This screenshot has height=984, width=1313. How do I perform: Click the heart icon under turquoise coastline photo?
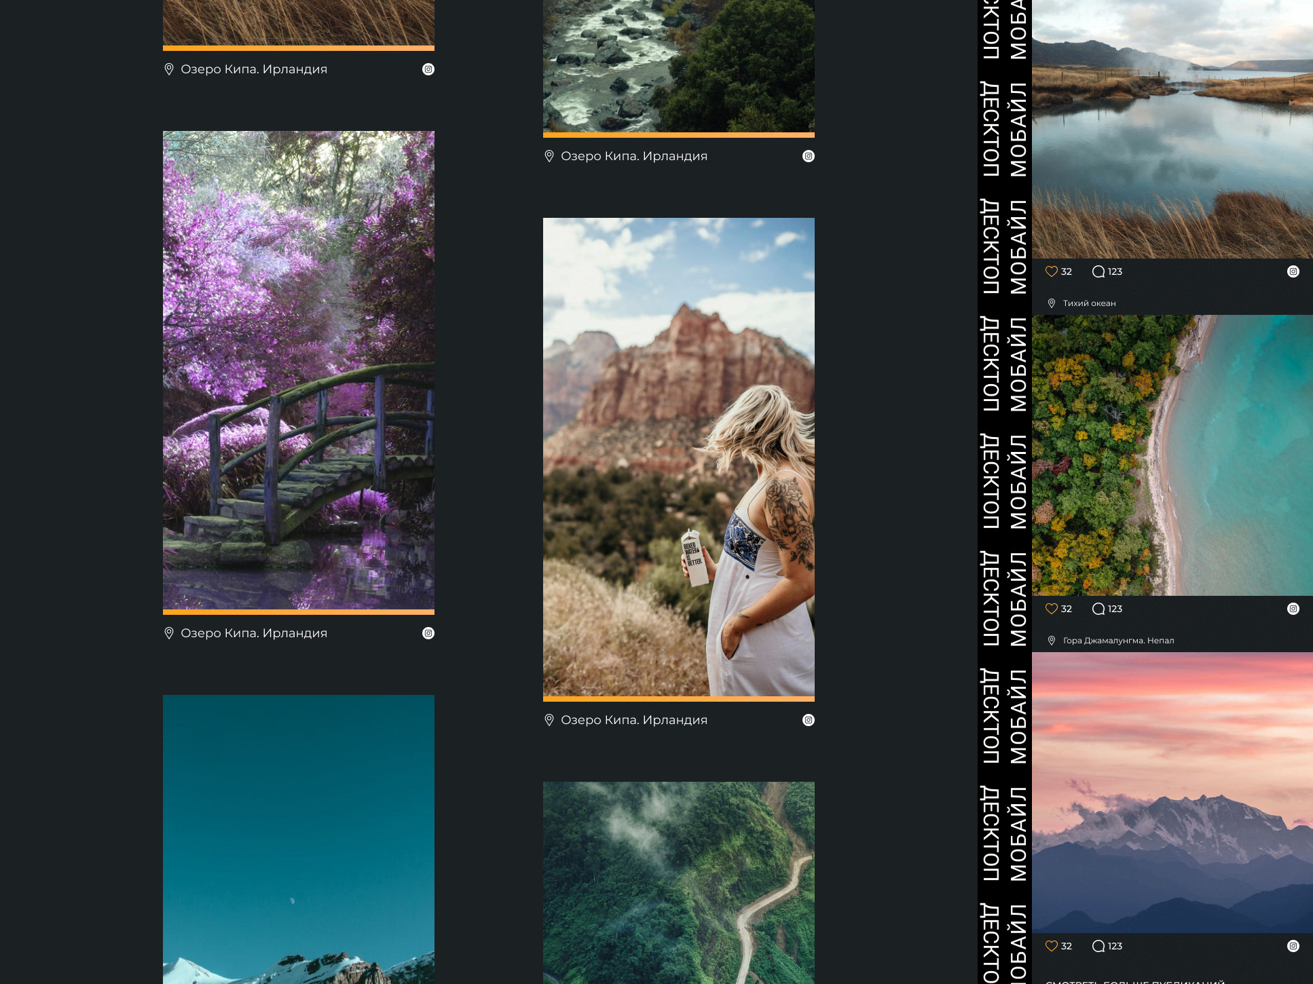[1051, 609]
